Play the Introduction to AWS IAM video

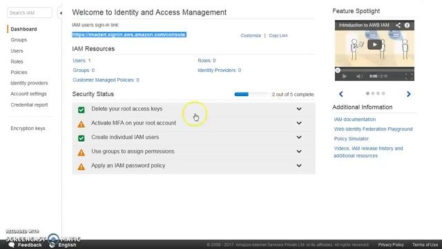tap(374, 44)
